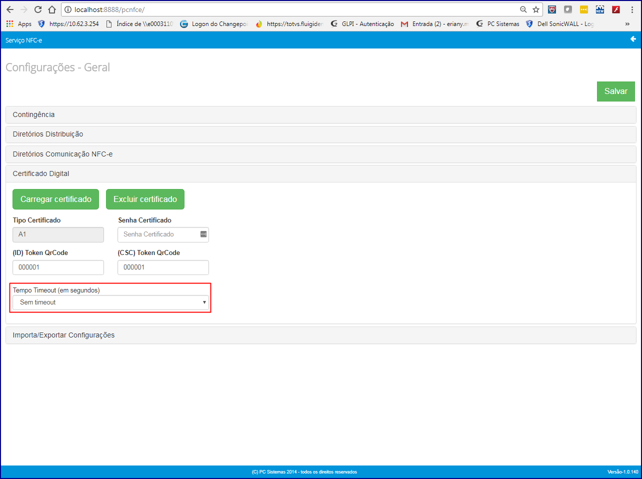Click the password reveal icon in Senha Certificado
The width and height of the screenshot is (642, 479).
[203, 234]
